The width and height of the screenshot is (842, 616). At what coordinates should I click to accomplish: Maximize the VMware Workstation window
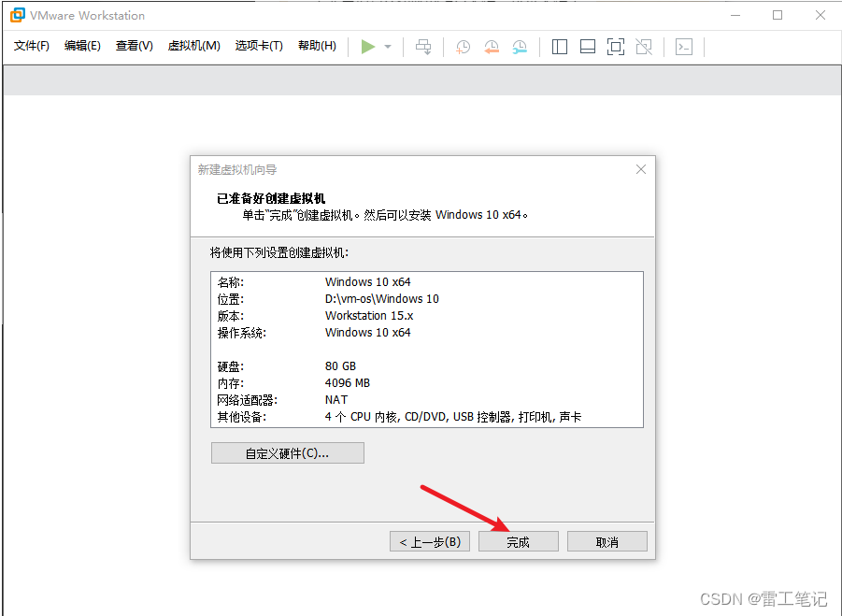pos(778,15)
